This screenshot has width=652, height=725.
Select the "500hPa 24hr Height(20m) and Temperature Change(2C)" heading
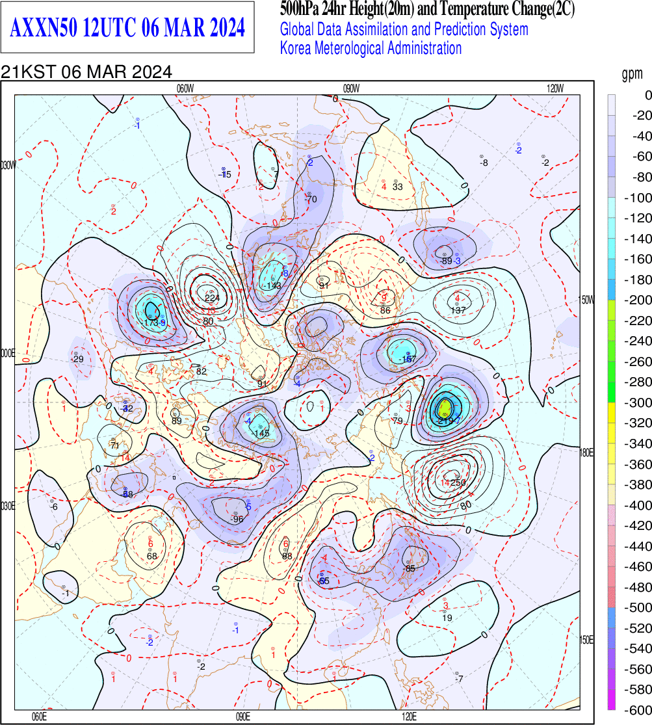click(x=427, y=9)
